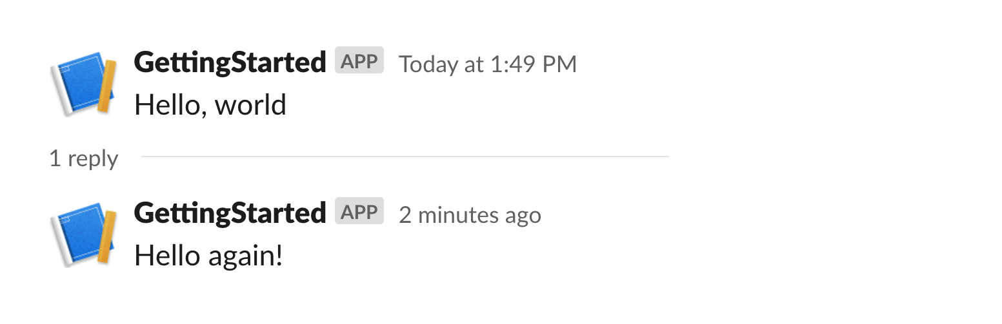The image size is (1002, 324).
Task: Click the thread divider line after "1 reply"
Action: tap(405, 157)
